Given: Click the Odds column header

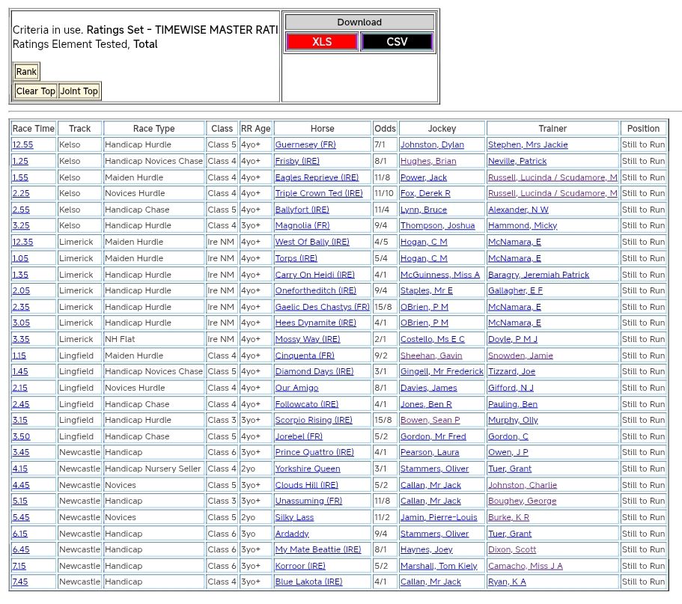Looking at the screenshot, I should tap(385, 129).
